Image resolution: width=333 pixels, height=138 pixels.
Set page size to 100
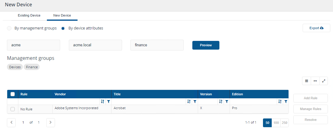pos(276,123)
